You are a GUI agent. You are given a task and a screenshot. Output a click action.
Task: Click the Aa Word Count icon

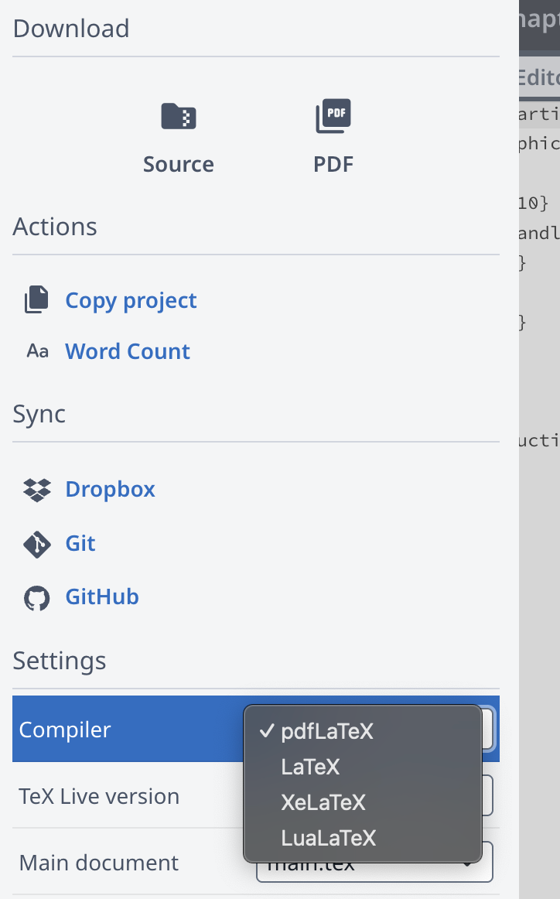37,351
